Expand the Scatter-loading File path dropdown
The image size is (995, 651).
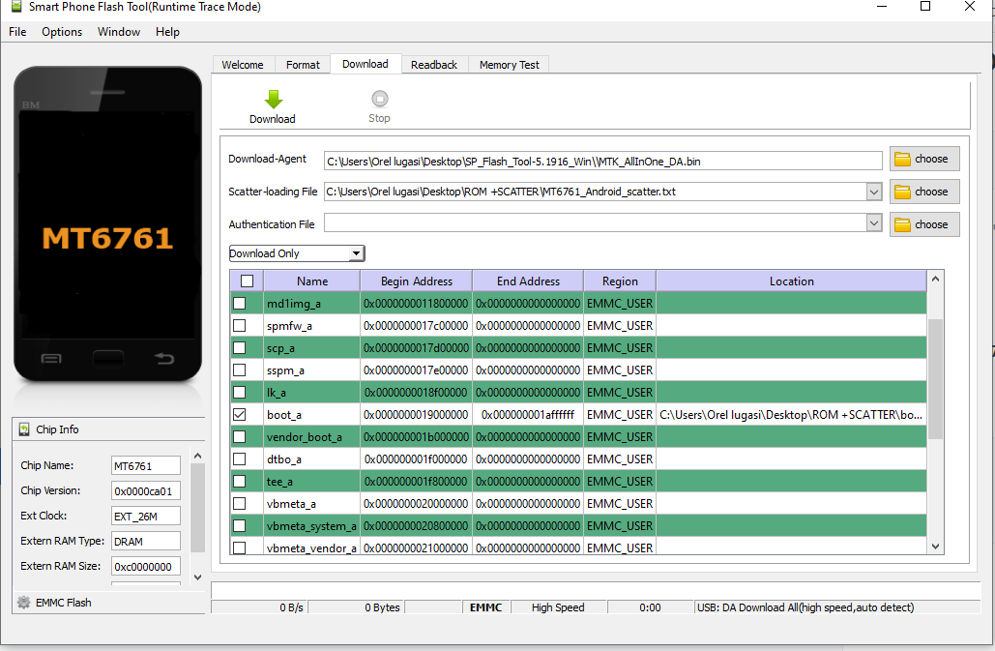(874, 192)
